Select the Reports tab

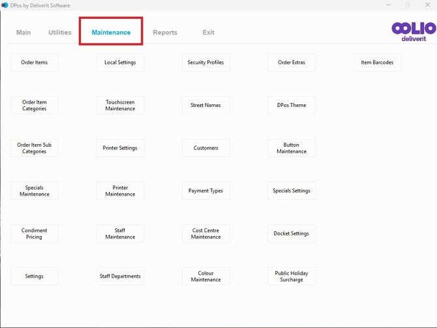coord(165,33)
